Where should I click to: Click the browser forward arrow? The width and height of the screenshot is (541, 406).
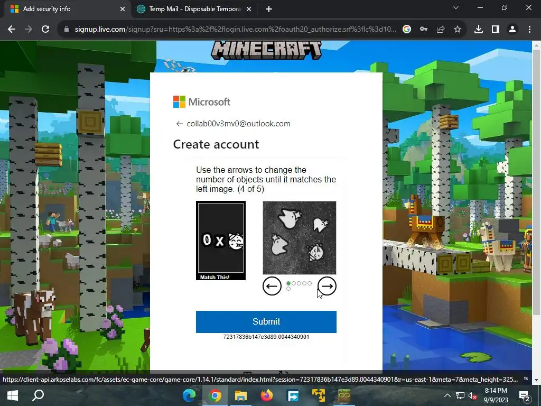click(x=29, y=30)
